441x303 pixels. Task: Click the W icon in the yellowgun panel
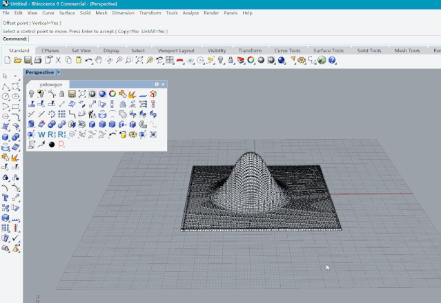(x=41, y=134)
